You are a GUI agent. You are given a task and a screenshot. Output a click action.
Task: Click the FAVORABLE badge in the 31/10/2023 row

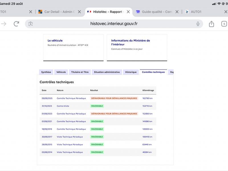pyautogui.click(x=97, y=106)
